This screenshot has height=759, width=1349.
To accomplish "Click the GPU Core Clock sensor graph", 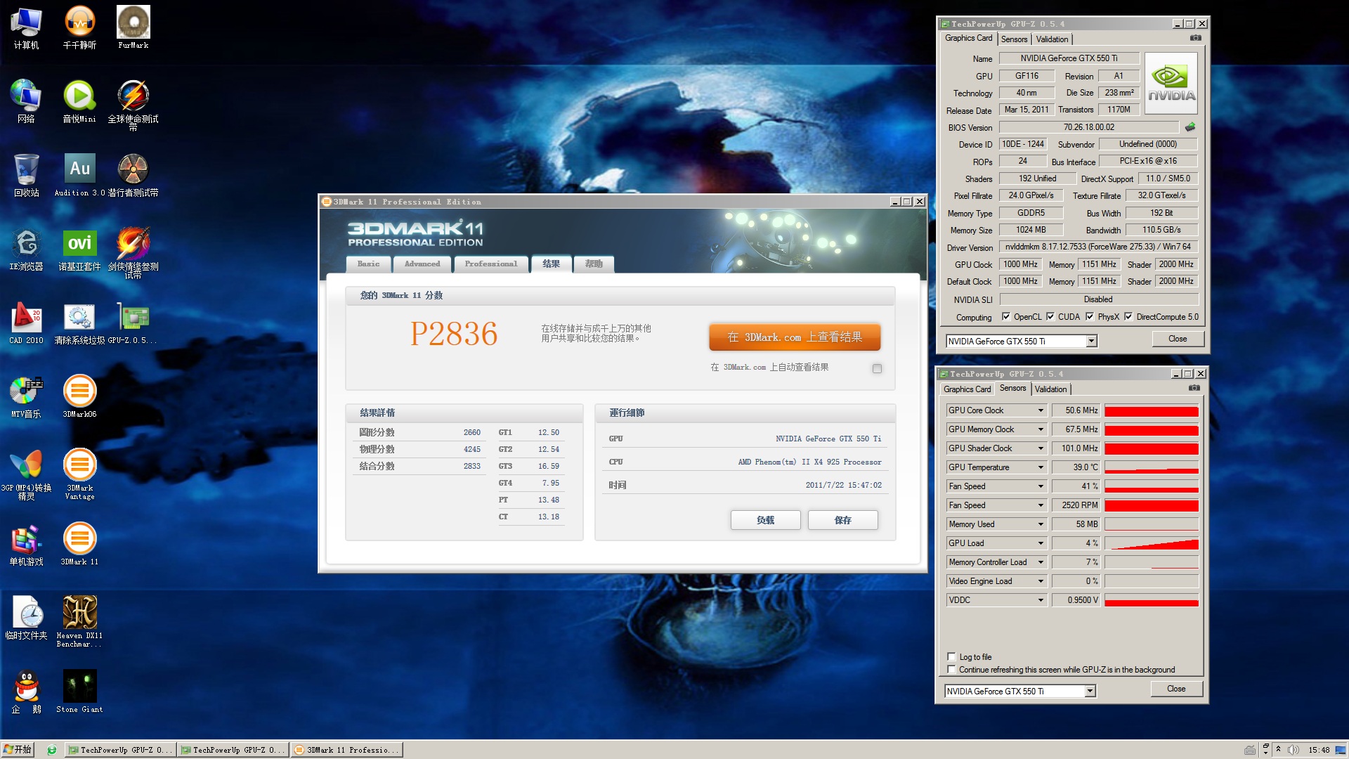I will pos(1152,410).
